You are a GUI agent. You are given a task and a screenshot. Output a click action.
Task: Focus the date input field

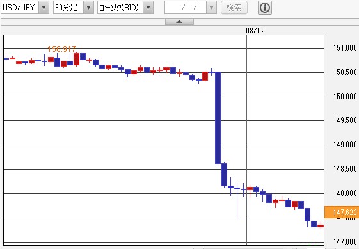pos(186,8)
